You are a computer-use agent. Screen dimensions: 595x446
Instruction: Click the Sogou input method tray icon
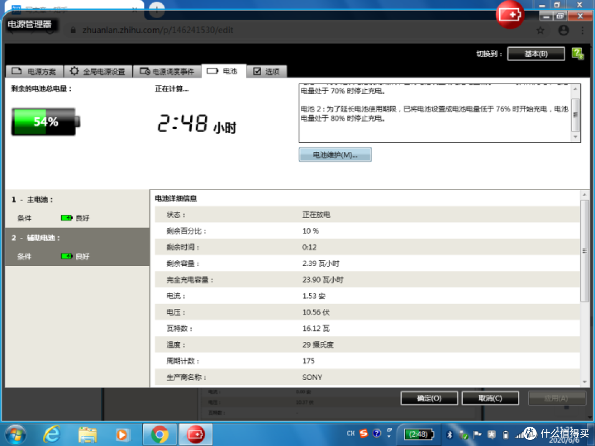364,433
